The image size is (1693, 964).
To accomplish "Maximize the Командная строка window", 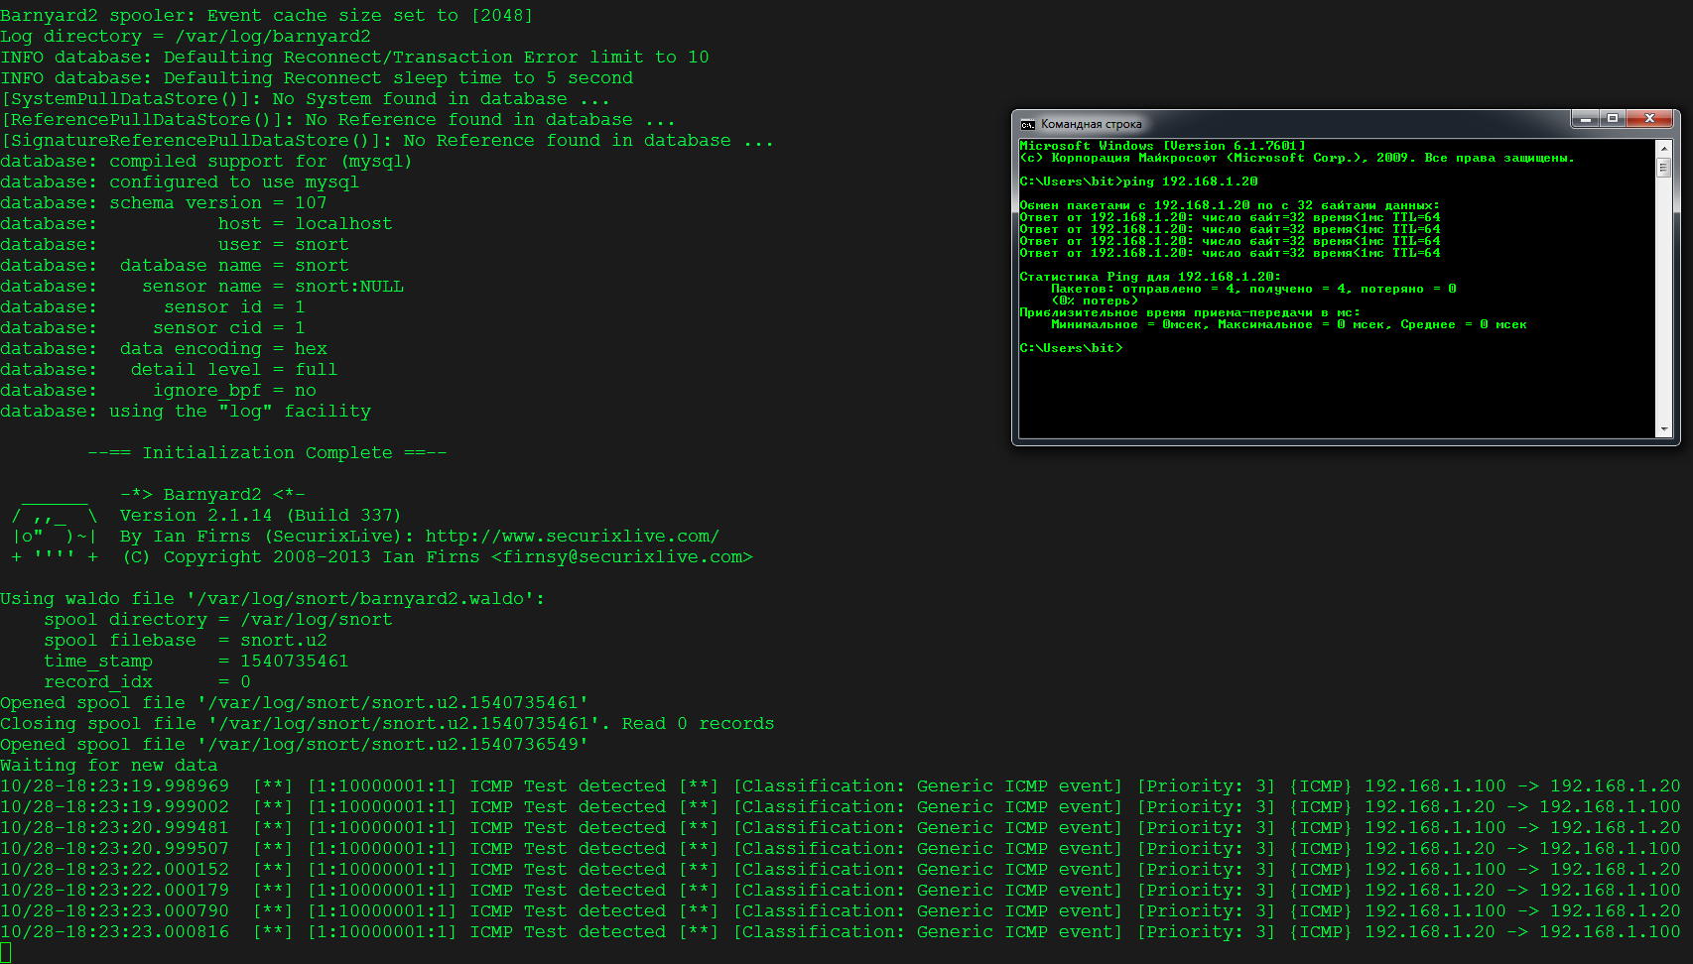I will pos(1613,119).
